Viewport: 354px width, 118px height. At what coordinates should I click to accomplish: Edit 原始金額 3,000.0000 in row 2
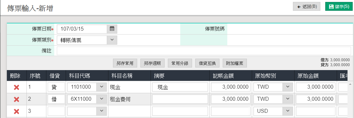tap(315, 99)
